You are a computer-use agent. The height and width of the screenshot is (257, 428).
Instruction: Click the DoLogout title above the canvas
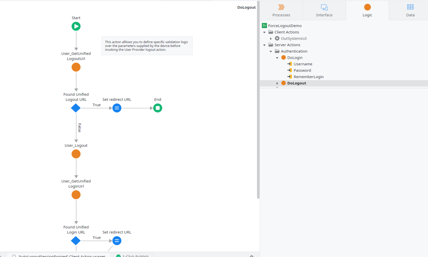(x=246, y=7)
